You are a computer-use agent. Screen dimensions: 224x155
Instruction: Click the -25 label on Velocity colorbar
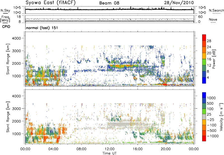coord(211,120)
